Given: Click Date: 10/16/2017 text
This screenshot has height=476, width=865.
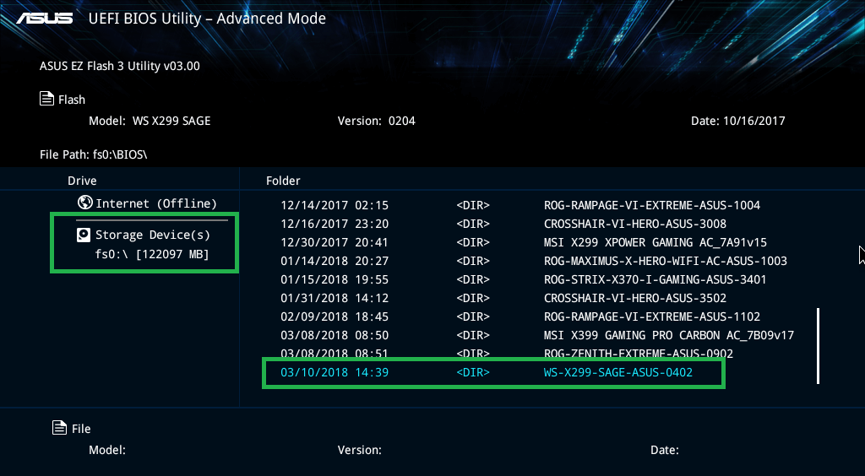Looking at the screenshot, I should coord(738,122).
